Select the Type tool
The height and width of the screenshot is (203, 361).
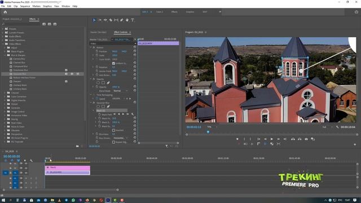click(x=133, y=20)
